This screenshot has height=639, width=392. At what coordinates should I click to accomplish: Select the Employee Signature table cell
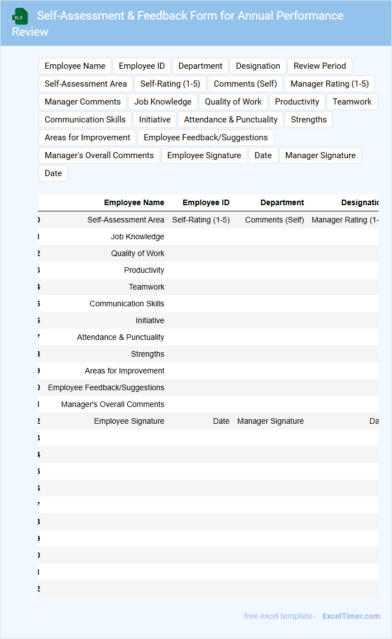129,421
